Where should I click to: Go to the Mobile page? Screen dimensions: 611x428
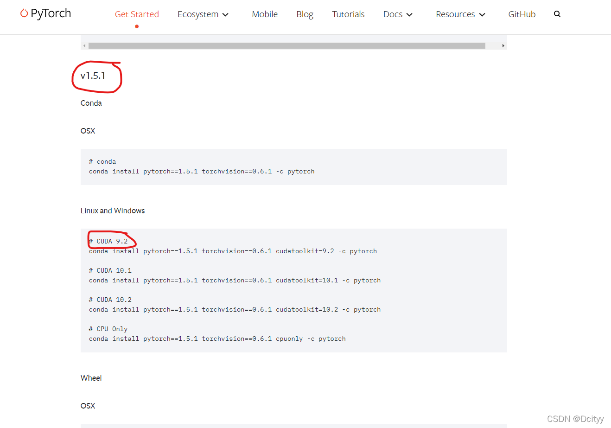(x=265, y=14)
